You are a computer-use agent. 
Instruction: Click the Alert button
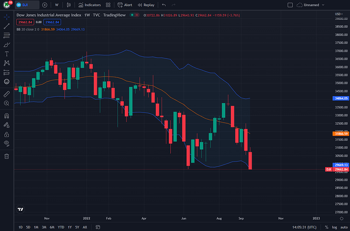pos(125,5)
